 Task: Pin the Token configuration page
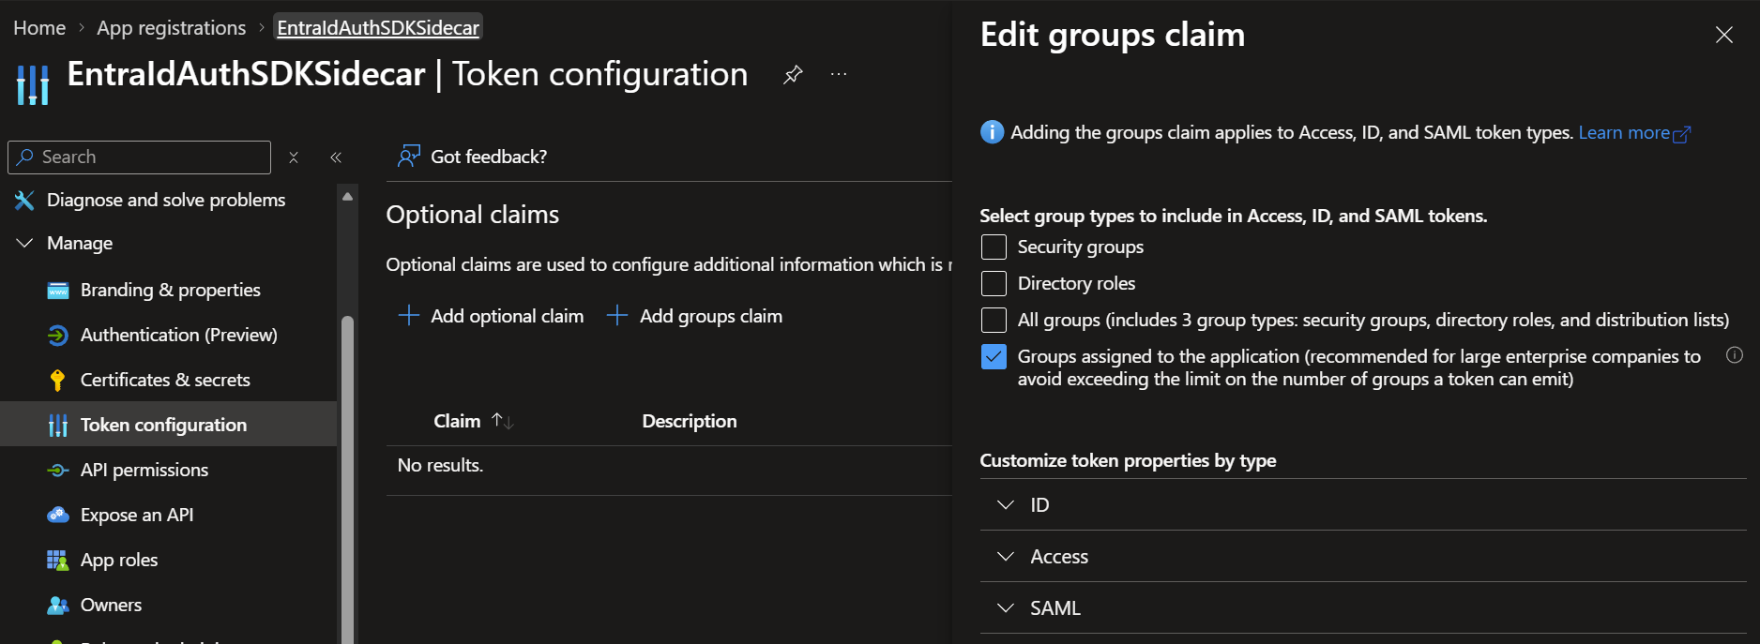pos(793,74)
